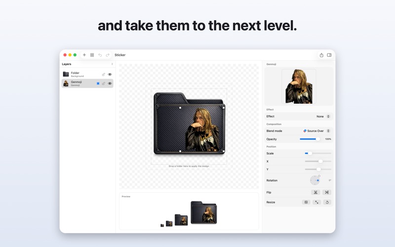Click the genmoji person on the canvas folder
This screenshot has height=247, width=395.
point(203,130)
